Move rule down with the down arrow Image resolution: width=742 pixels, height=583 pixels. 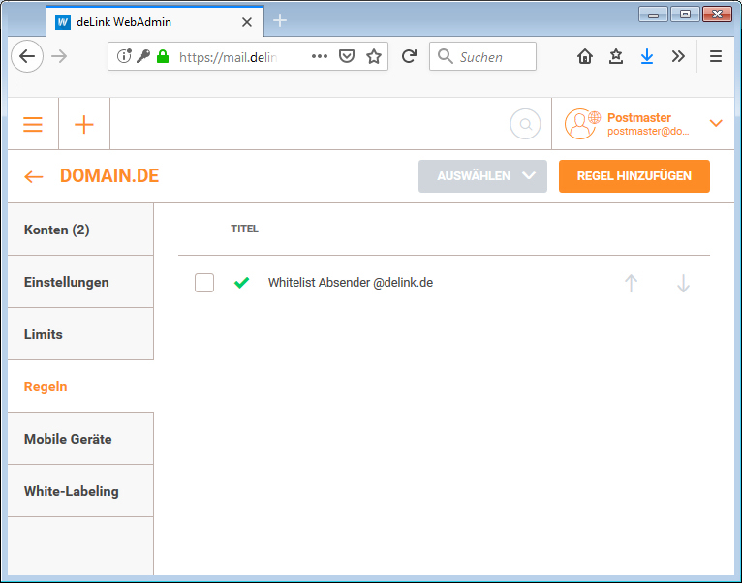click(x=683, y=283)
